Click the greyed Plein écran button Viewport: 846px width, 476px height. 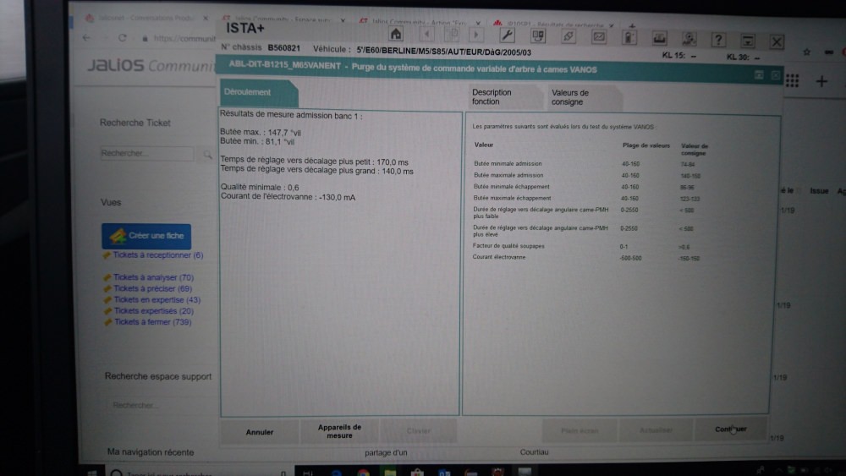580,430
